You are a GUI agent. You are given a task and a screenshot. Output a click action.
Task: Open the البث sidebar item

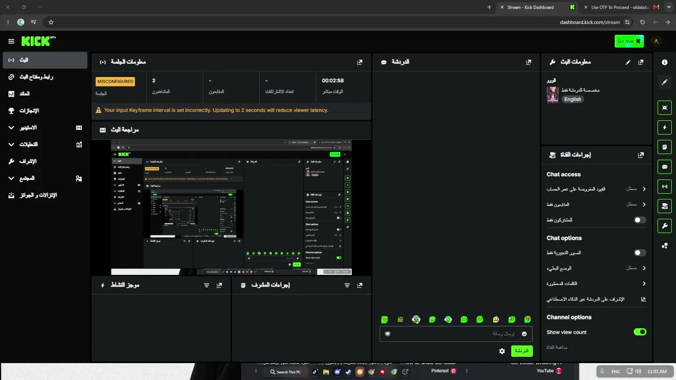pyautogui.click(x=44, y=60)
